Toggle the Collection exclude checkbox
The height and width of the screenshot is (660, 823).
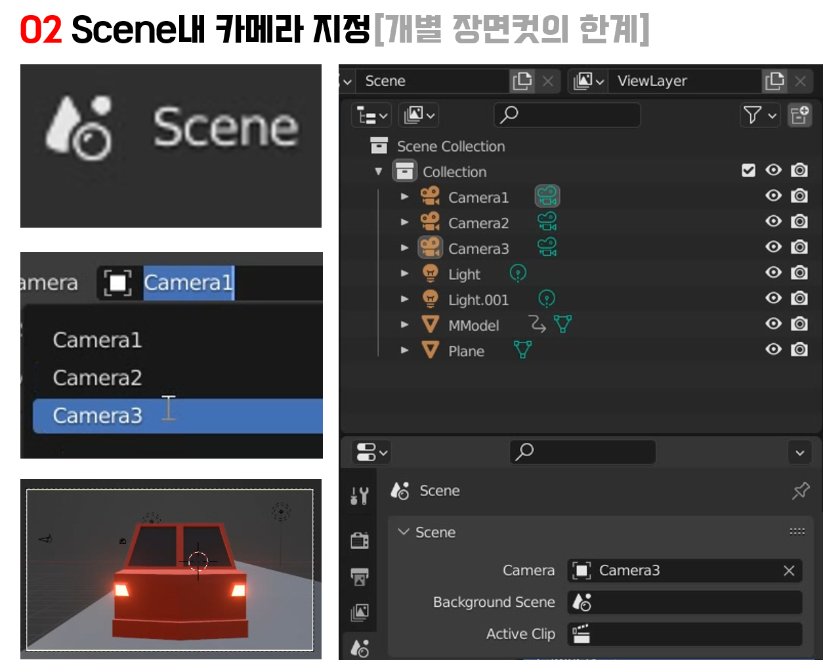click(x=748, y=171)
